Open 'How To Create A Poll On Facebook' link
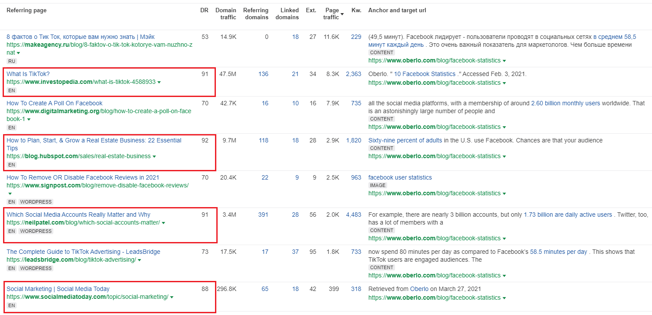Viewport: 652px width, 315px height. [55, 103]
